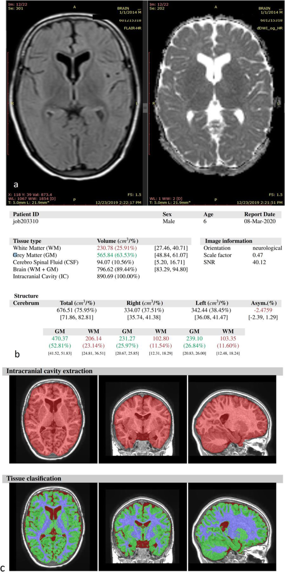This screenshot has height=572, width=285.
Task: Click the 'Patient ID' column header
Action: pyautogui.click(x=27, y=215)
